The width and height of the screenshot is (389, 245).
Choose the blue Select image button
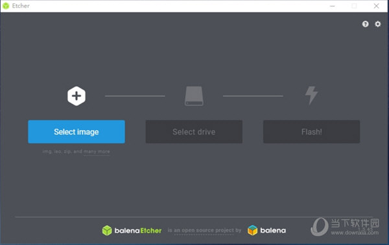77,132
